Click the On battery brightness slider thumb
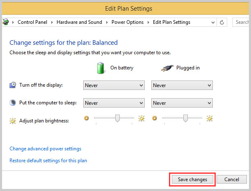Viewport: 251px width, 191px height. (x=117, y=118)
